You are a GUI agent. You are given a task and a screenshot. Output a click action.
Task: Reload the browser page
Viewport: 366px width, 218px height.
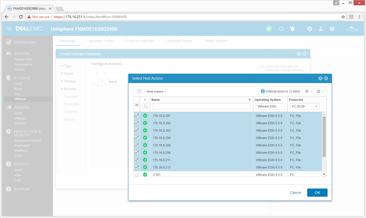(x=21, y=17)
